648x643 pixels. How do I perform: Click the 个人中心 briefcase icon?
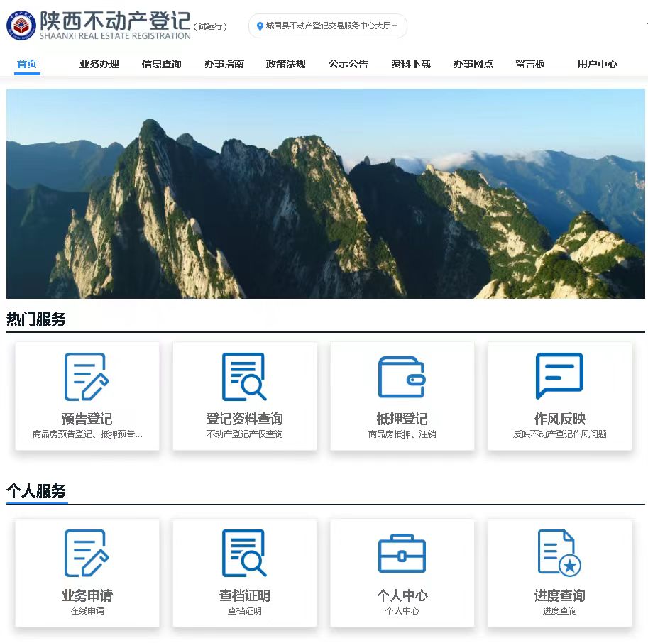pos(402,554)
